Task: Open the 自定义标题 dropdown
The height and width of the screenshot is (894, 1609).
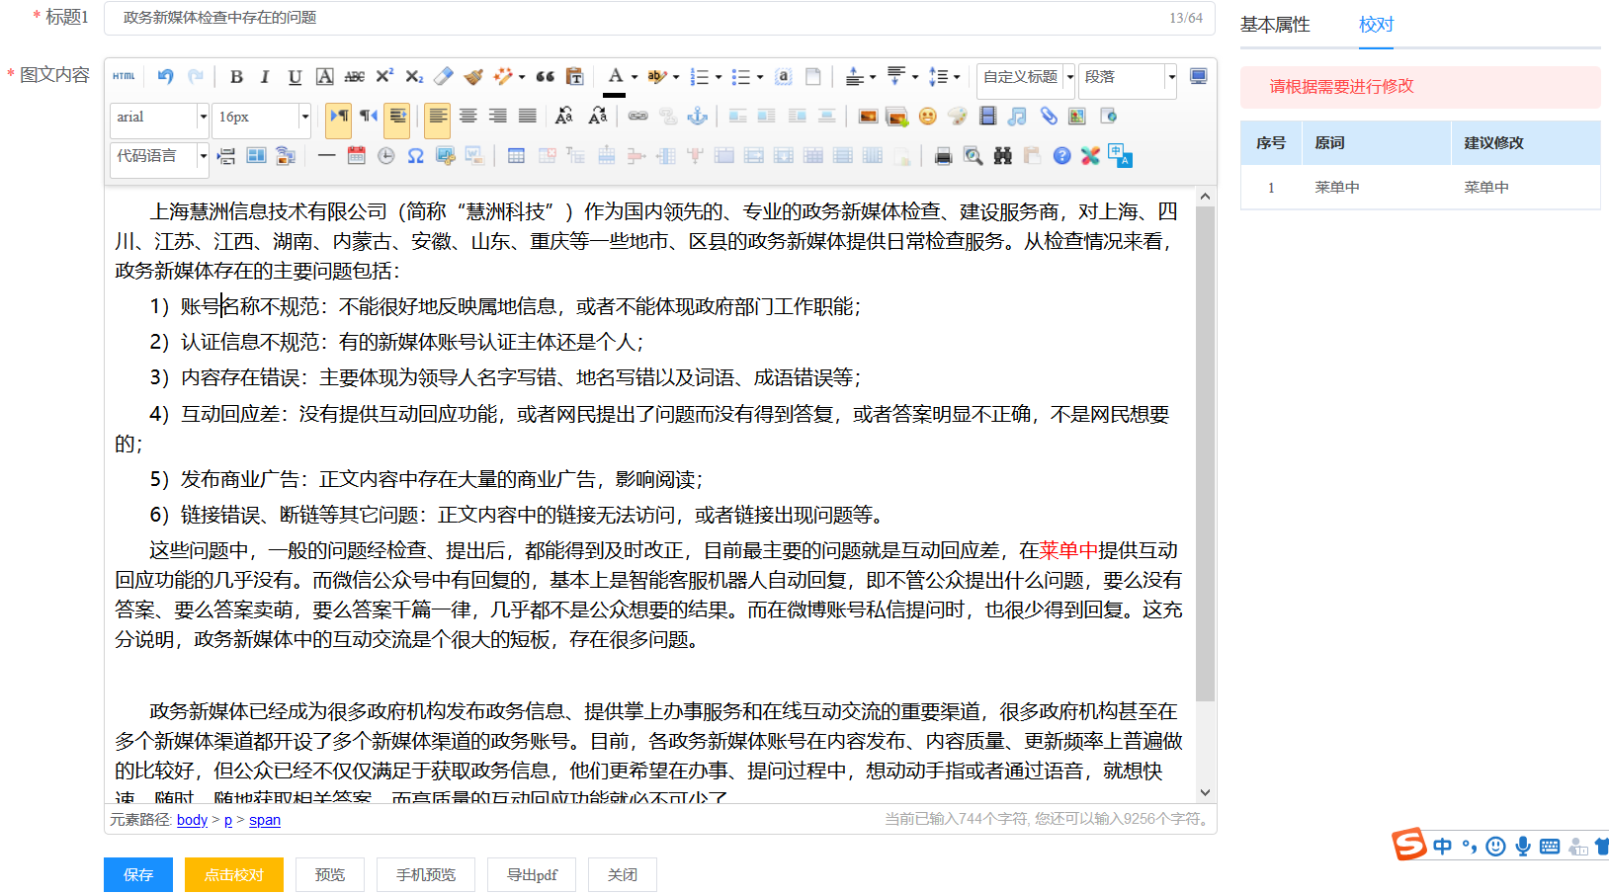Action: (x=1026, y=77)
